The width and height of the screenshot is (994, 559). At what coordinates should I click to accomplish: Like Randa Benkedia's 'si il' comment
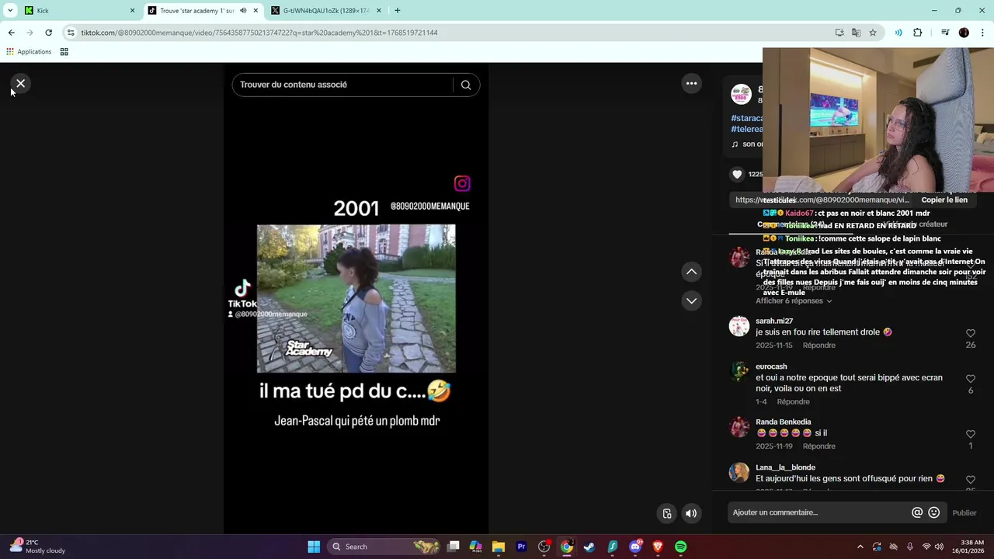pos(970,434)
